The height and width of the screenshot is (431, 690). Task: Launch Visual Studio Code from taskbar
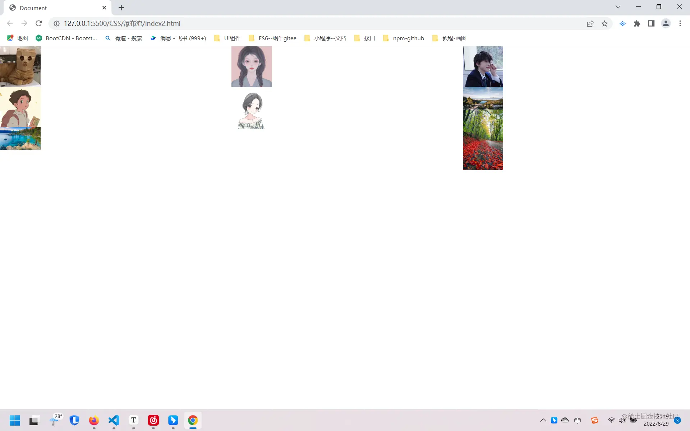pos(114,420)
